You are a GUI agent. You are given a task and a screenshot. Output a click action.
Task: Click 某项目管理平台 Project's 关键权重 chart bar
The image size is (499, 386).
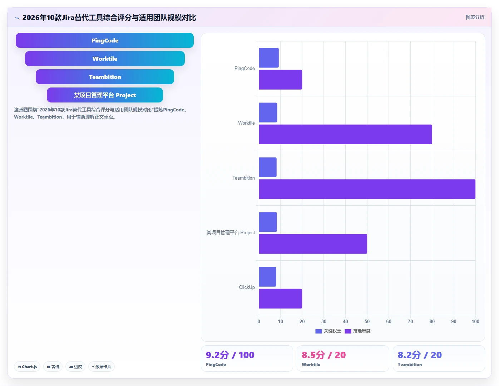pyautogui.click(x=268, y=222)
